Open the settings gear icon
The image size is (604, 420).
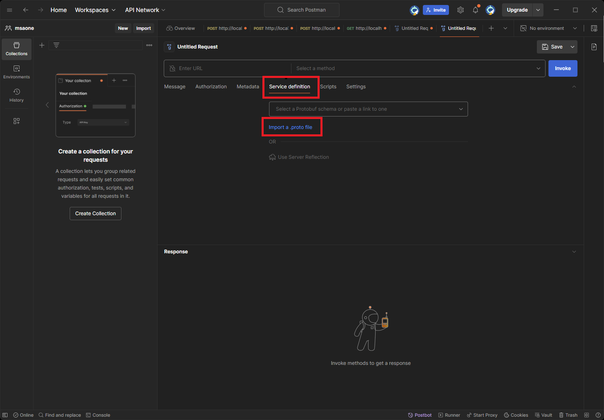point(461,10)
